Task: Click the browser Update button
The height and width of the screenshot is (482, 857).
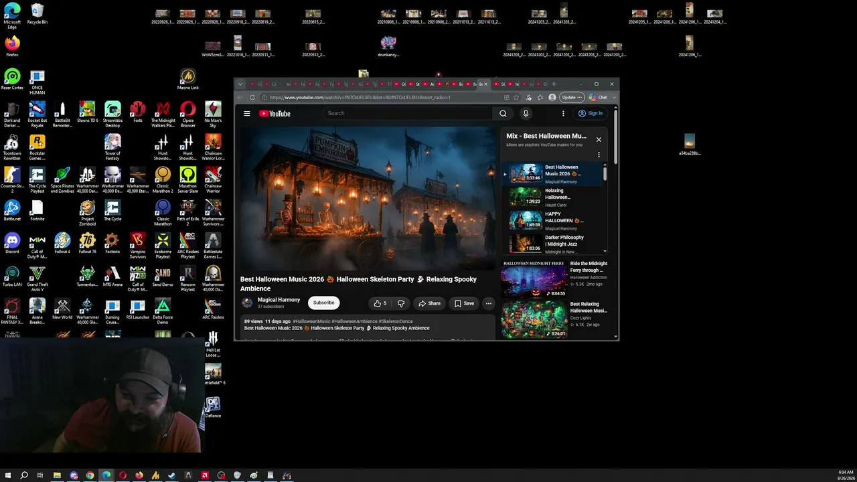Action: [x=572, y=98]
